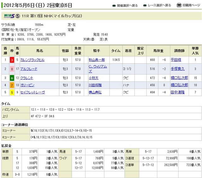
Task: Click the ハロンタイム row label
Action: (x=15, y=110)
